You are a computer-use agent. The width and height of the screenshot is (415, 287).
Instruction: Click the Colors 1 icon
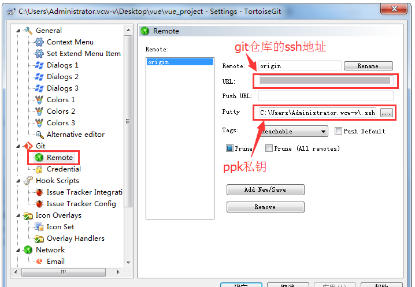(x=39, y=100)
